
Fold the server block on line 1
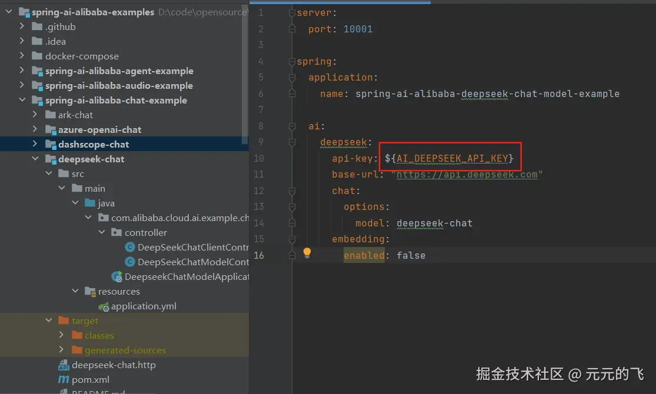[292, 13]
